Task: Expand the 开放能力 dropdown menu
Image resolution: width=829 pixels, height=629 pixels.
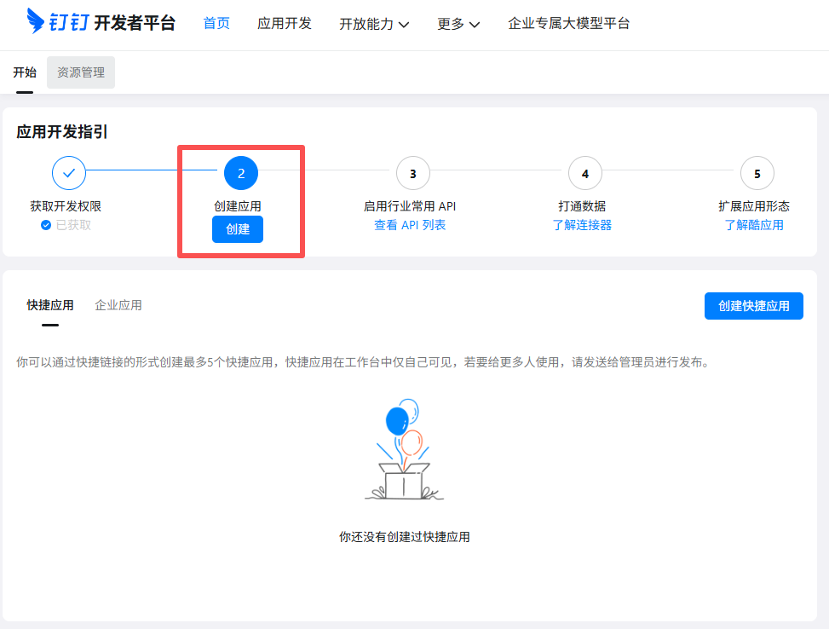Action: coord(374,24)
